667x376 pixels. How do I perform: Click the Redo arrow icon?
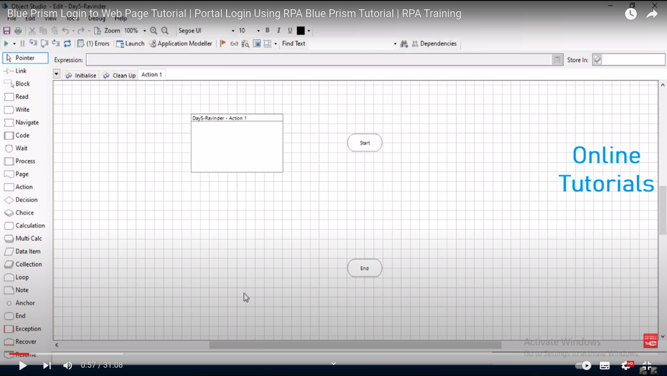(81, 31)
